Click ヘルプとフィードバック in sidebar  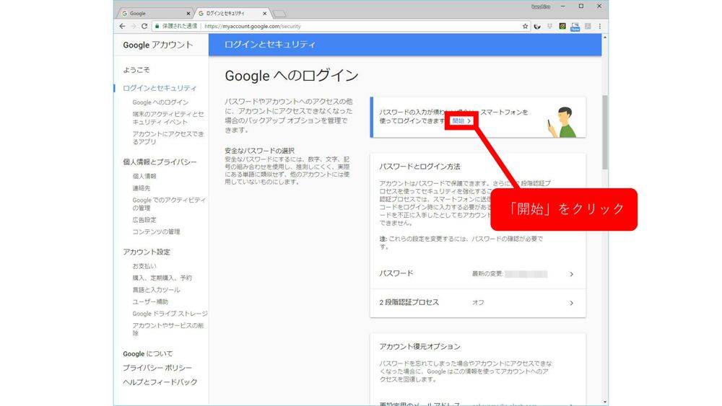(160, 382)
